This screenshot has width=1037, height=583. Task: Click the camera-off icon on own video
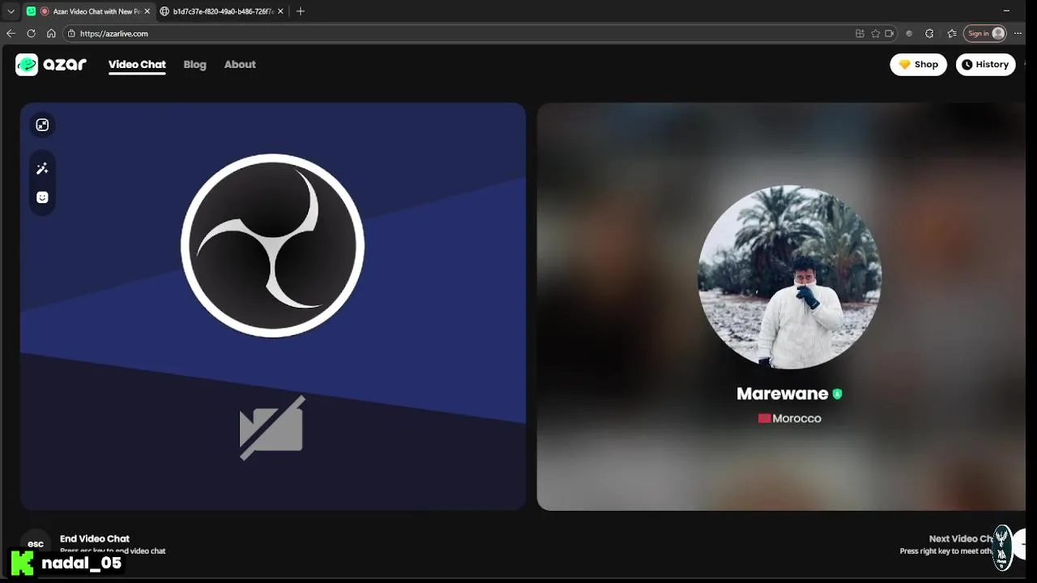(272, 428)
